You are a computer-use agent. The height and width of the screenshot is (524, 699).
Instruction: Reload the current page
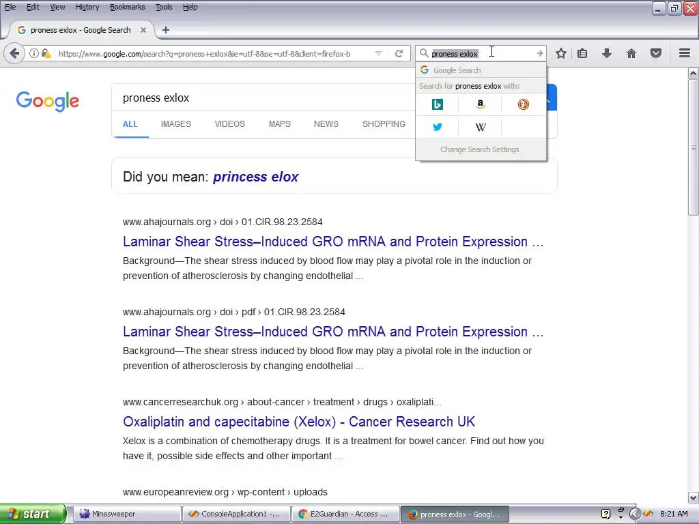(399, 53)
